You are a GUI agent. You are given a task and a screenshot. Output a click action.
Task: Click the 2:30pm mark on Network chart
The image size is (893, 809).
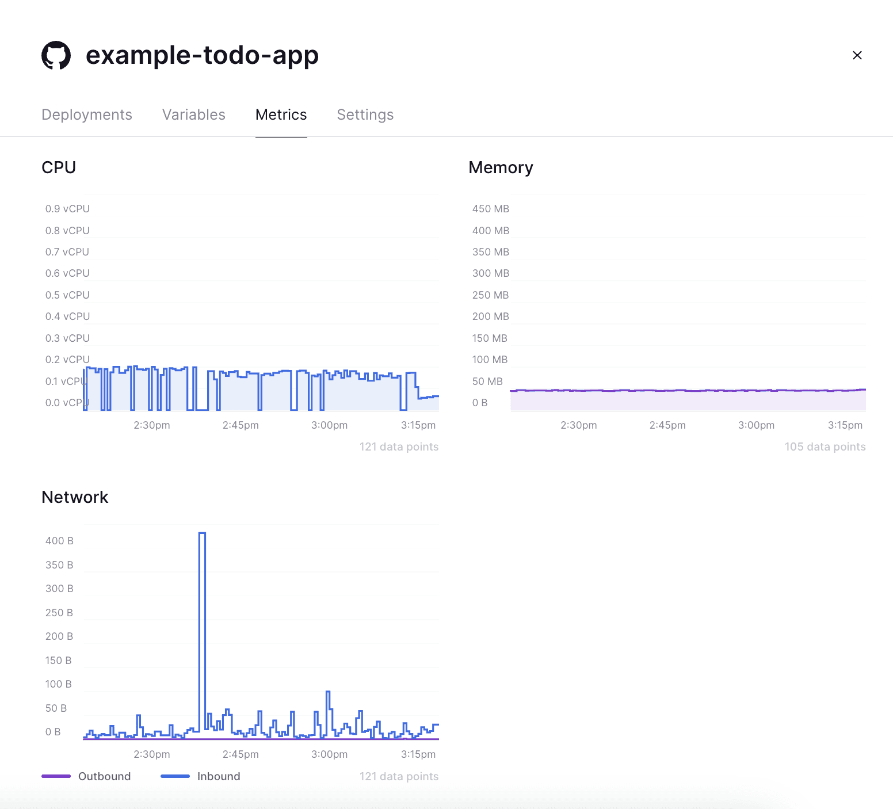point(152,754)
